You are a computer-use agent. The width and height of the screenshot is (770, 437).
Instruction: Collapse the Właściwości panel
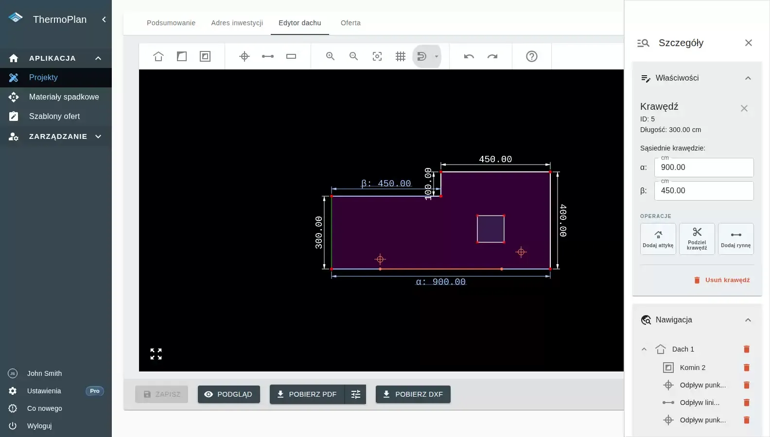pyautogui.click(x=748, y=78)
